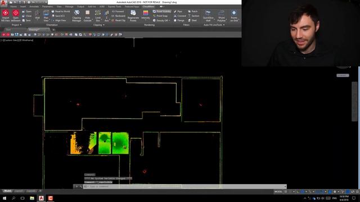Screen dimensions: 360x202
Task: Click the Windows Start button
Action: pos(4,198)
